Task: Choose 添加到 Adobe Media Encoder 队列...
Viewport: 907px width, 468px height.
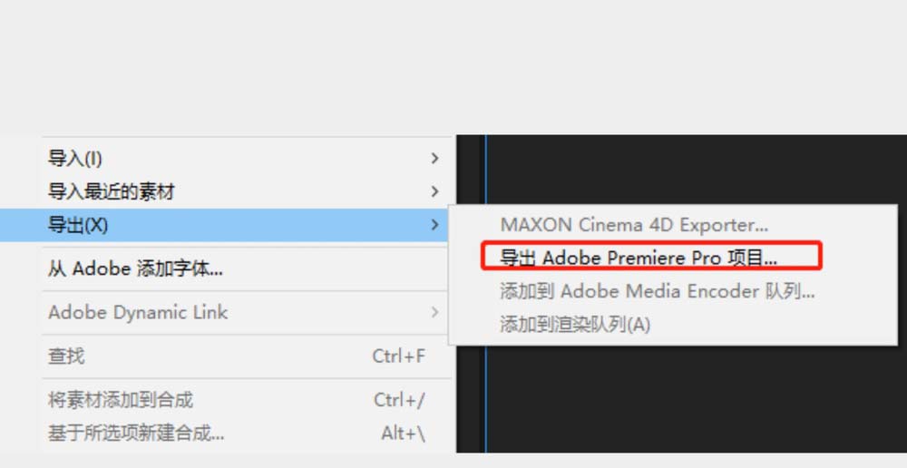Action: pos(657,291)
